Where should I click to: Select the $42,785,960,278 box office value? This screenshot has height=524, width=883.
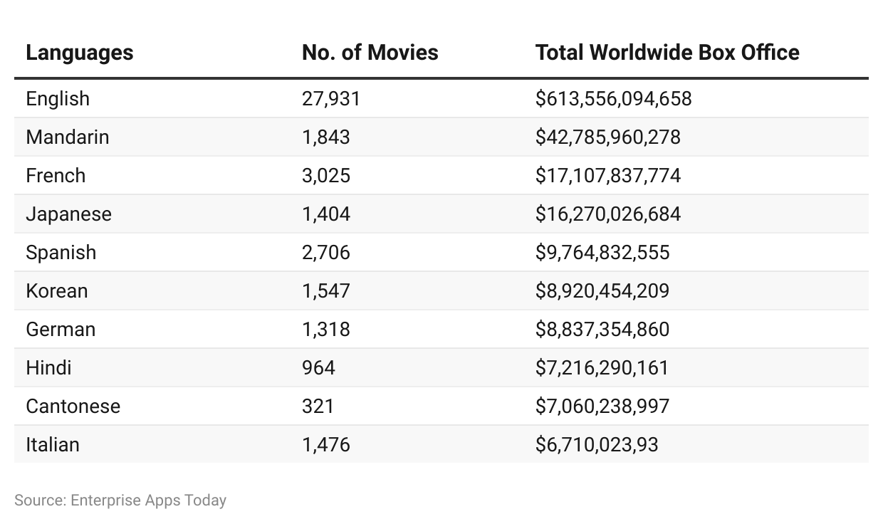point(608,137)
